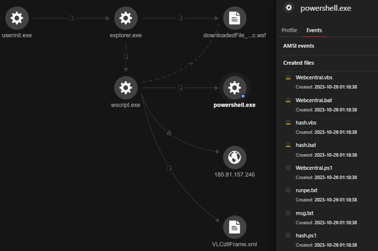Collapse the Created files section
Image resolution: width=378 pixels, height=251 pixels.
(298, 63)
